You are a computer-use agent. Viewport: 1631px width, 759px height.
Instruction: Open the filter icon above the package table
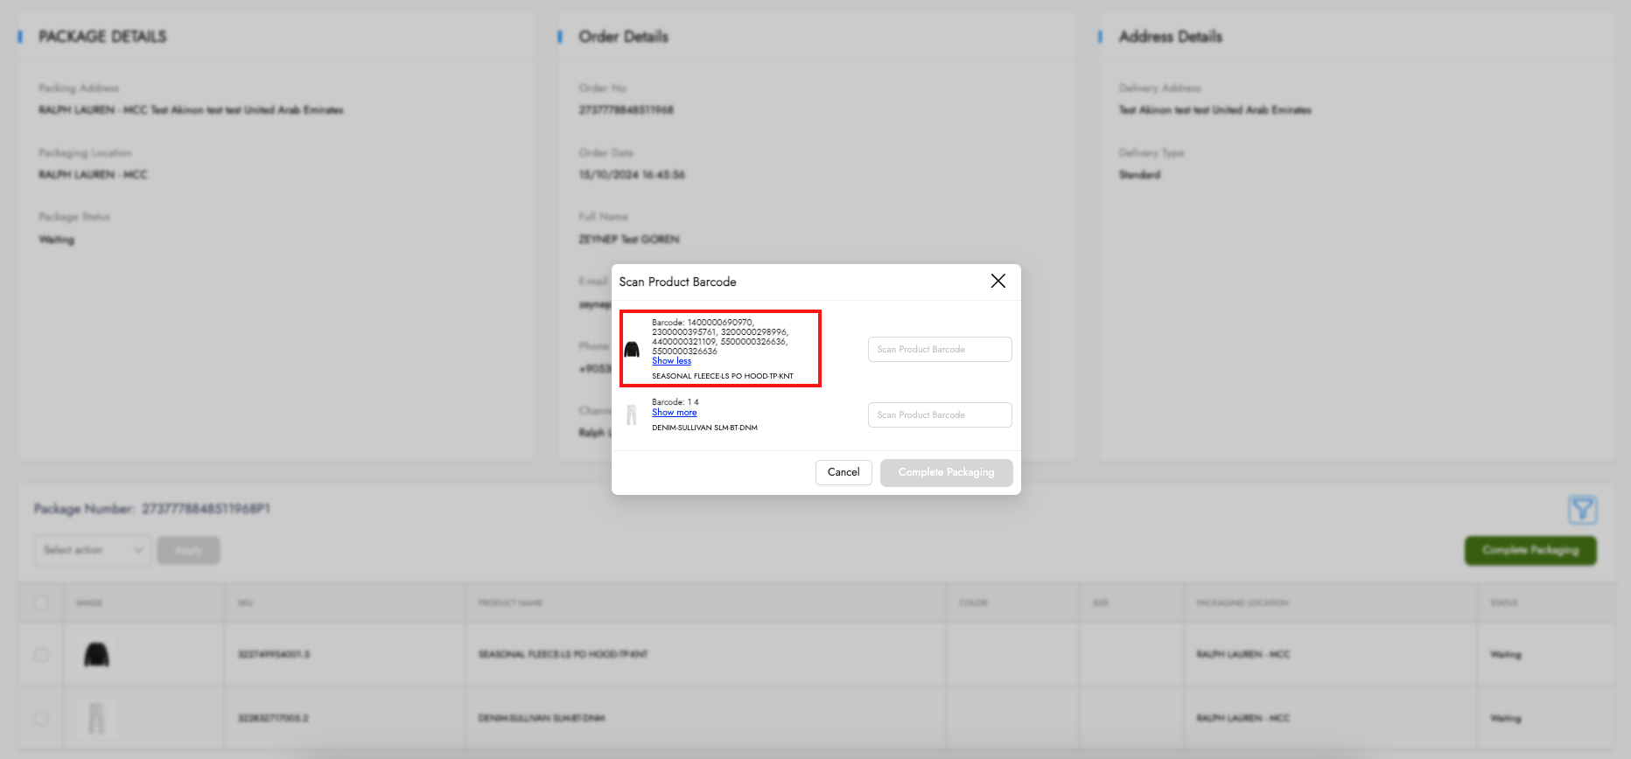click(1582, 510)
